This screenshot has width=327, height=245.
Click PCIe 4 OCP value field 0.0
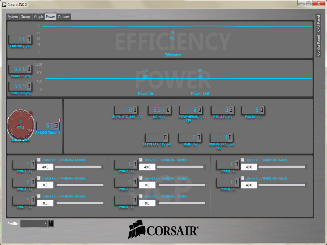(45, 185)
